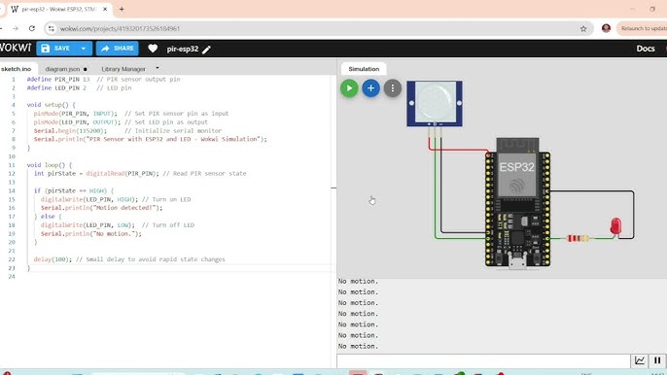Click the serial monitor input field

click(483, 360)
